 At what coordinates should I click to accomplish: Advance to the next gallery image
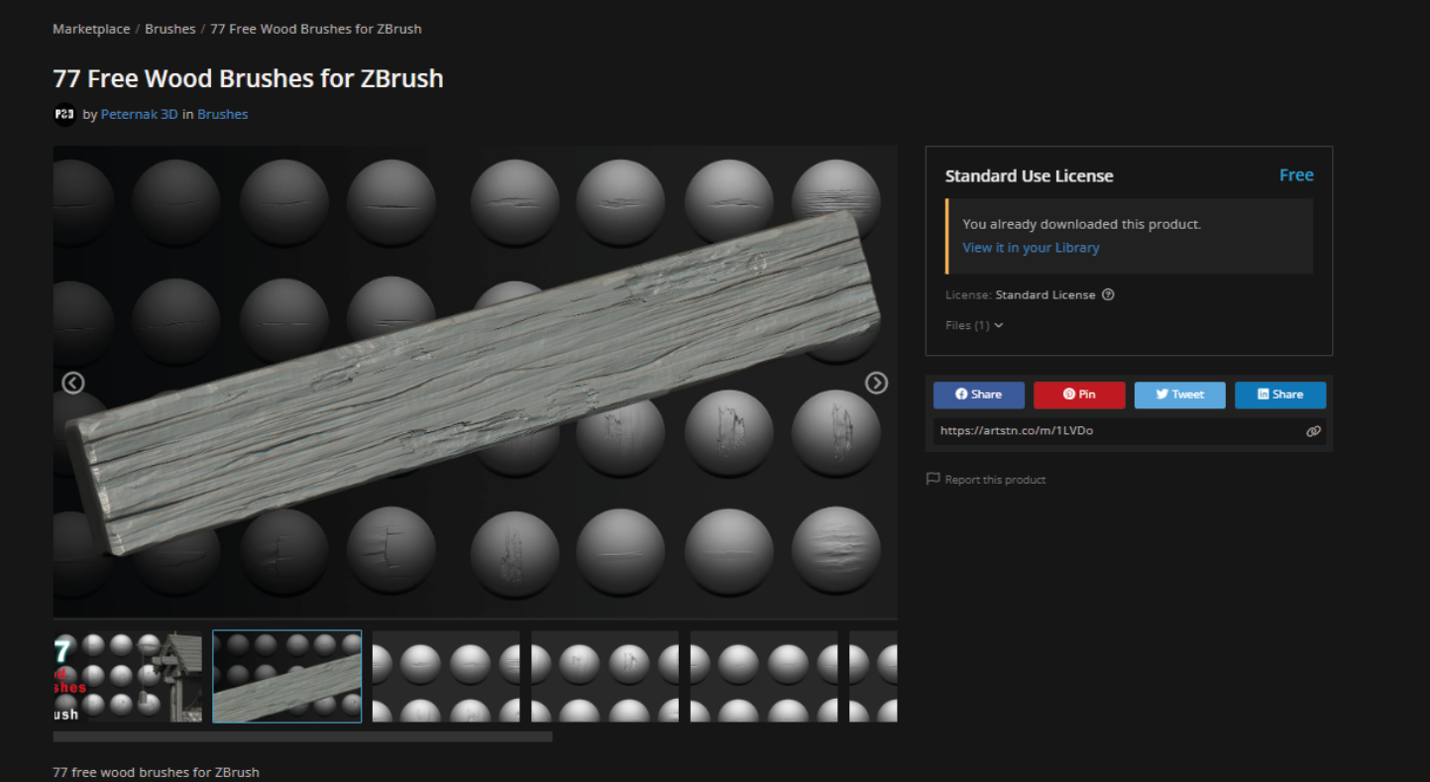point(876,383)
